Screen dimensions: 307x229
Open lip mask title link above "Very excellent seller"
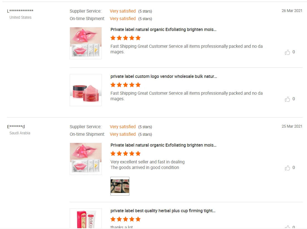pyautogui.click(x=163, y=145)
